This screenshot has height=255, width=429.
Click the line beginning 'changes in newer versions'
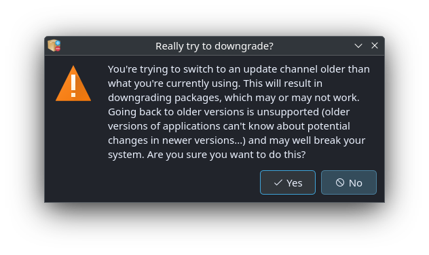coord(237,140)
